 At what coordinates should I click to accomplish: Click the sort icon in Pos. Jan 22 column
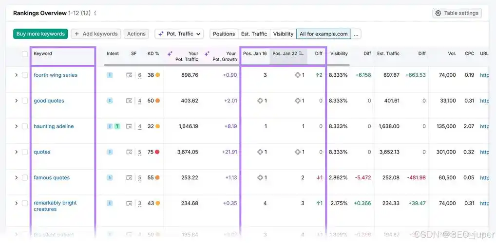click(x=301, y=53)
